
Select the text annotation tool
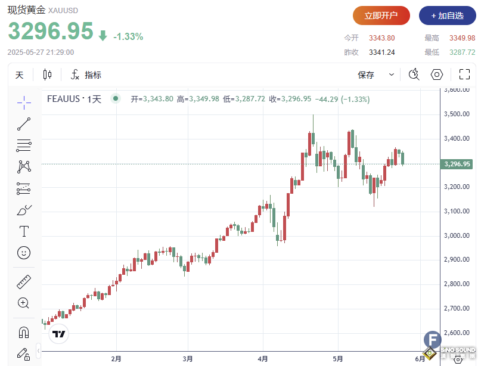point(24,231)
